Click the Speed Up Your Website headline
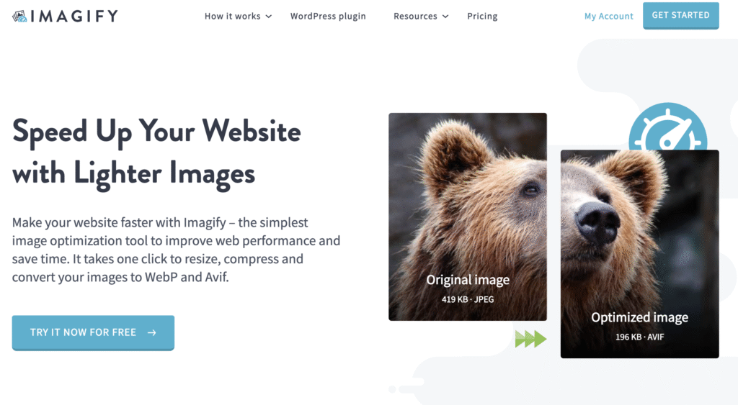Viewport: 738px width, 405px height. tap(156, 153)
